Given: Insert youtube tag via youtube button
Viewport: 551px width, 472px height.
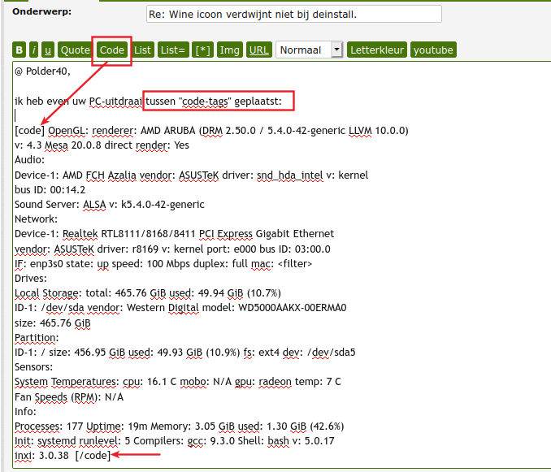Looking at the screenshot, I should click(x=433, y=50).
